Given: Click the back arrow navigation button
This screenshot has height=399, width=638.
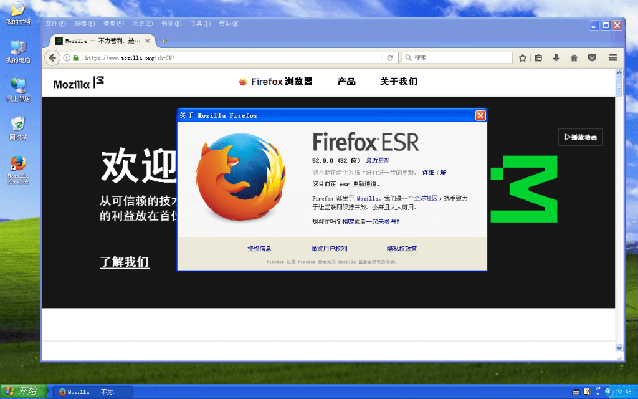Looking at the screenshot, I should click(52, 58).
